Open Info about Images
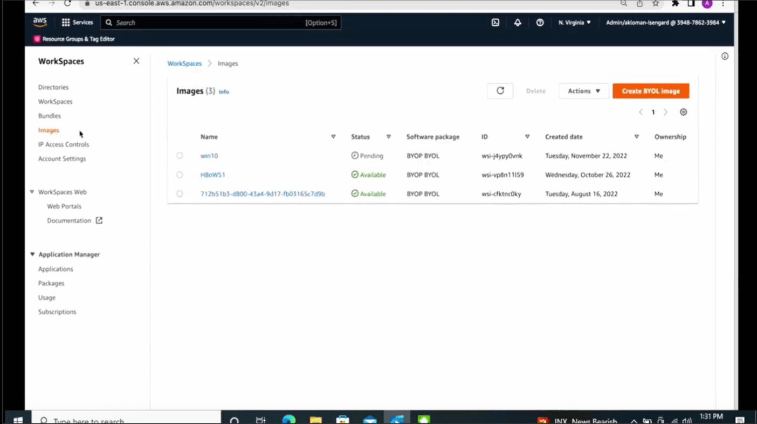This screenshot has height=424, width=757. click(223, 91)
